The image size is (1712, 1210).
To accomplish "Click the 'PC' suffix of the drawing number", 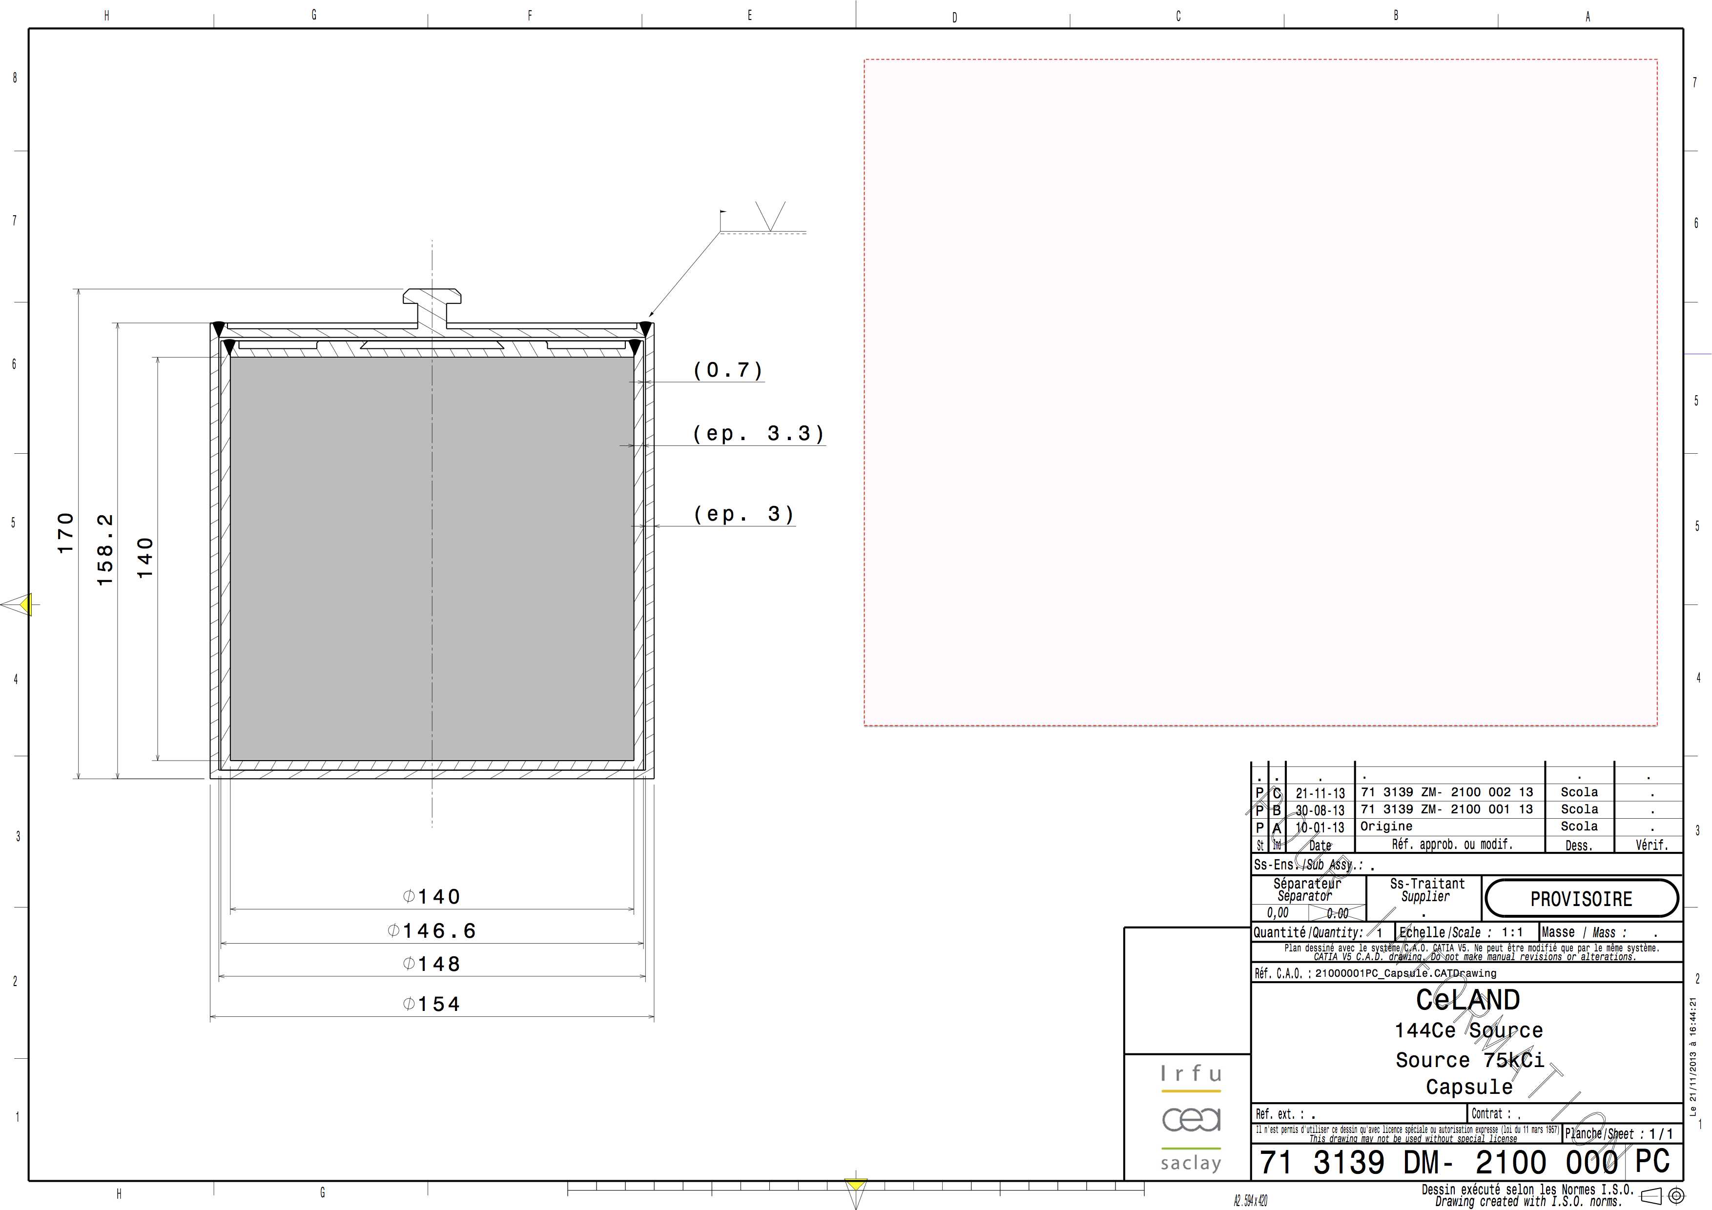I will click(1652, 1162).
